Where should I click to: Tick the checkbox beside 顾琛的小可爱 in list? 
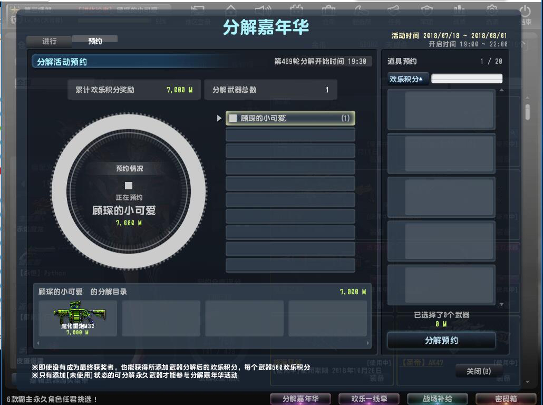[x=233, y=118]
